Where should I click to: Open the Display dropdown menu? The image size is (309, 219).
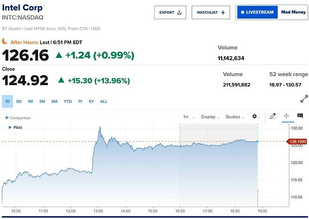coord(210,117)
